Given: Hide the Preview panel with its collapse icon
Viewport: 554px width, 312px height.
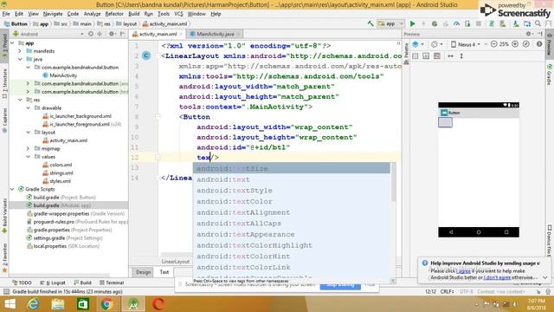Looking at the screenshot, I should 540,34.
